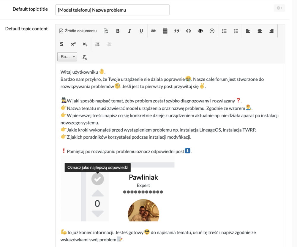Open the gear settings dropdown at top right

279,8
